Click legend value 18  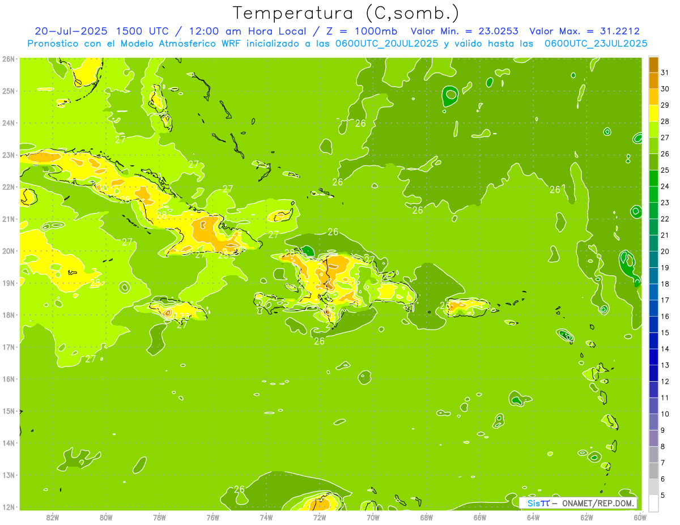coord(665,284)
